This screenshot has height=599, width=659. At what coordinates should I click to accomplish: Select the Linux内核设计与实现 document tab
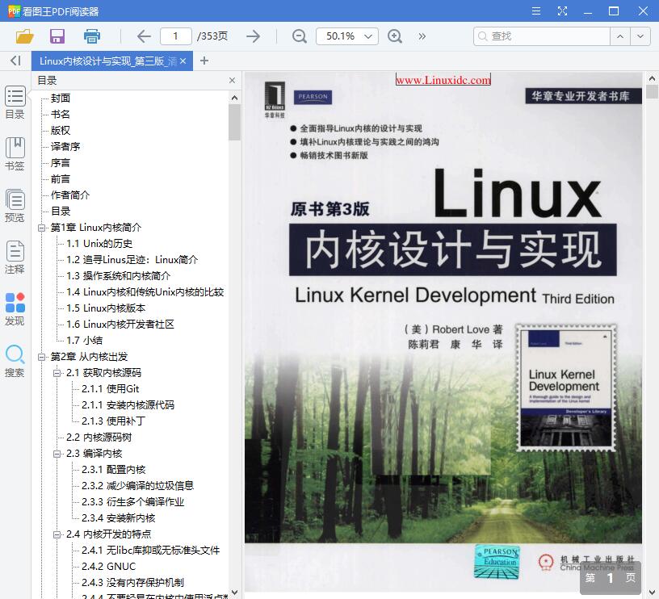108,61
